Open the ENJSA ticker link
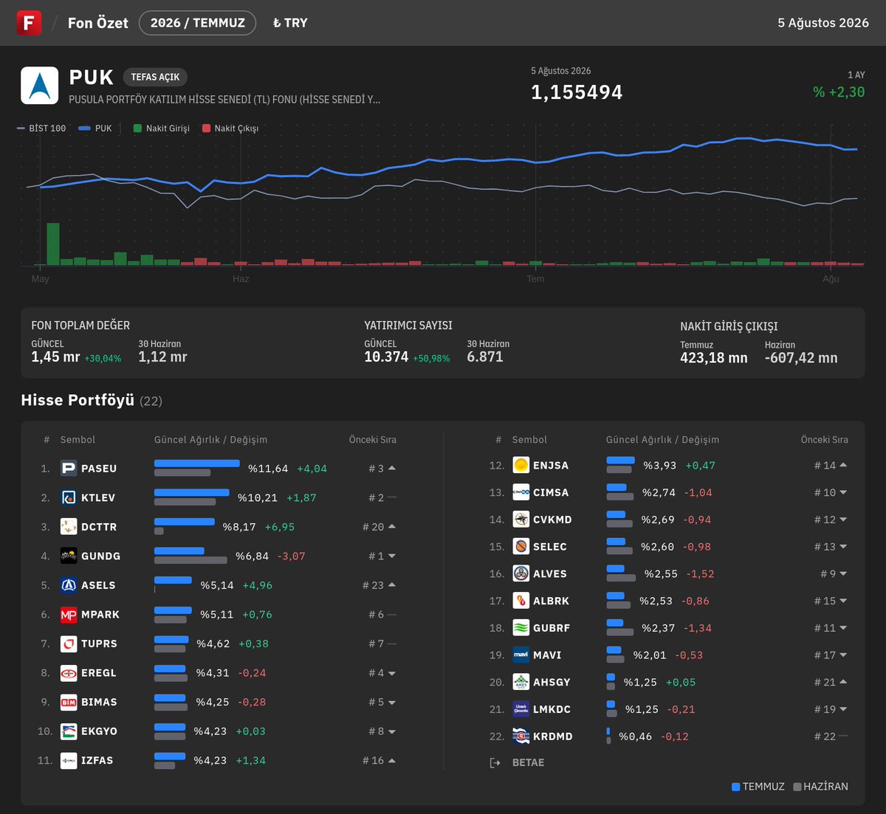 click(551, 465)
